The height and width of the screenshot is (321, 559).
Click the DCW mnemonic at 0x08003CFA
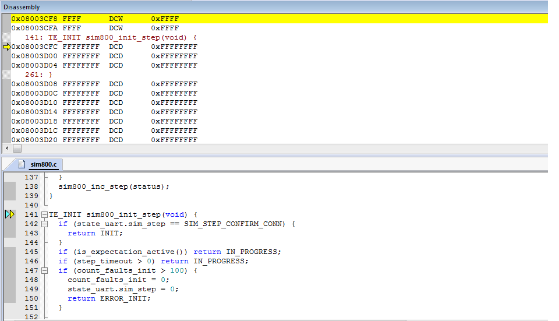click(116, 28)
